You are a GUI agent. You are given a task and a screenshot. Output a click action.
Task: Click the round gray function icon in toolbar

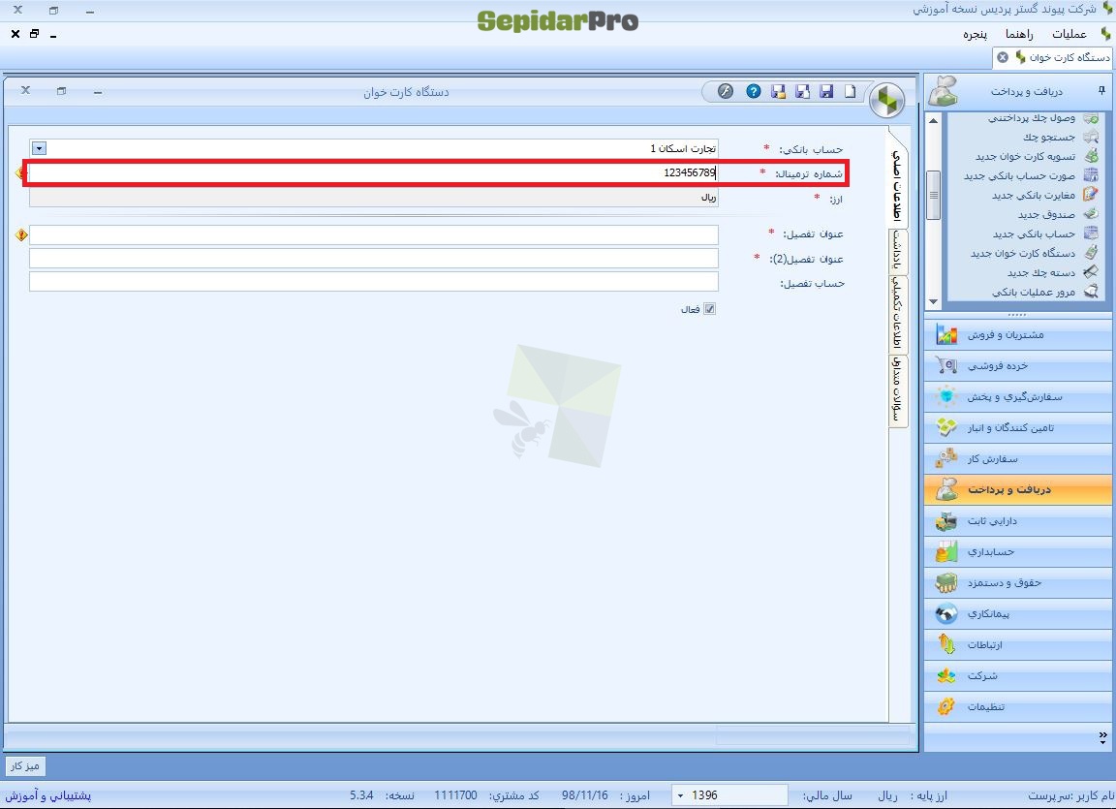coord(726,91)
